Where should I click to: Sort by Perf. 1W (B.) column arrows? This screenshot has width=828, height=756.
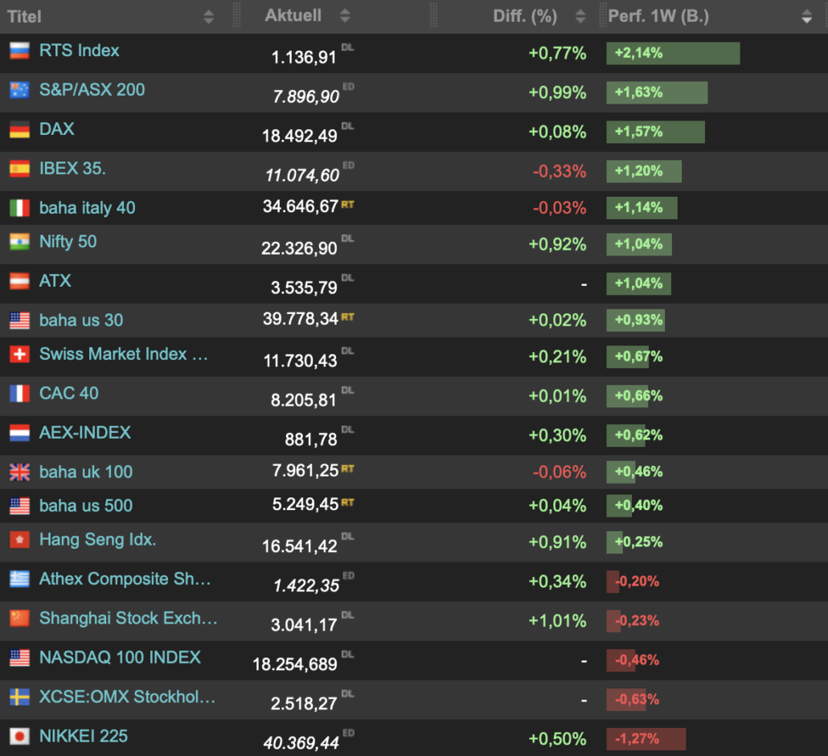click(806, 17)
